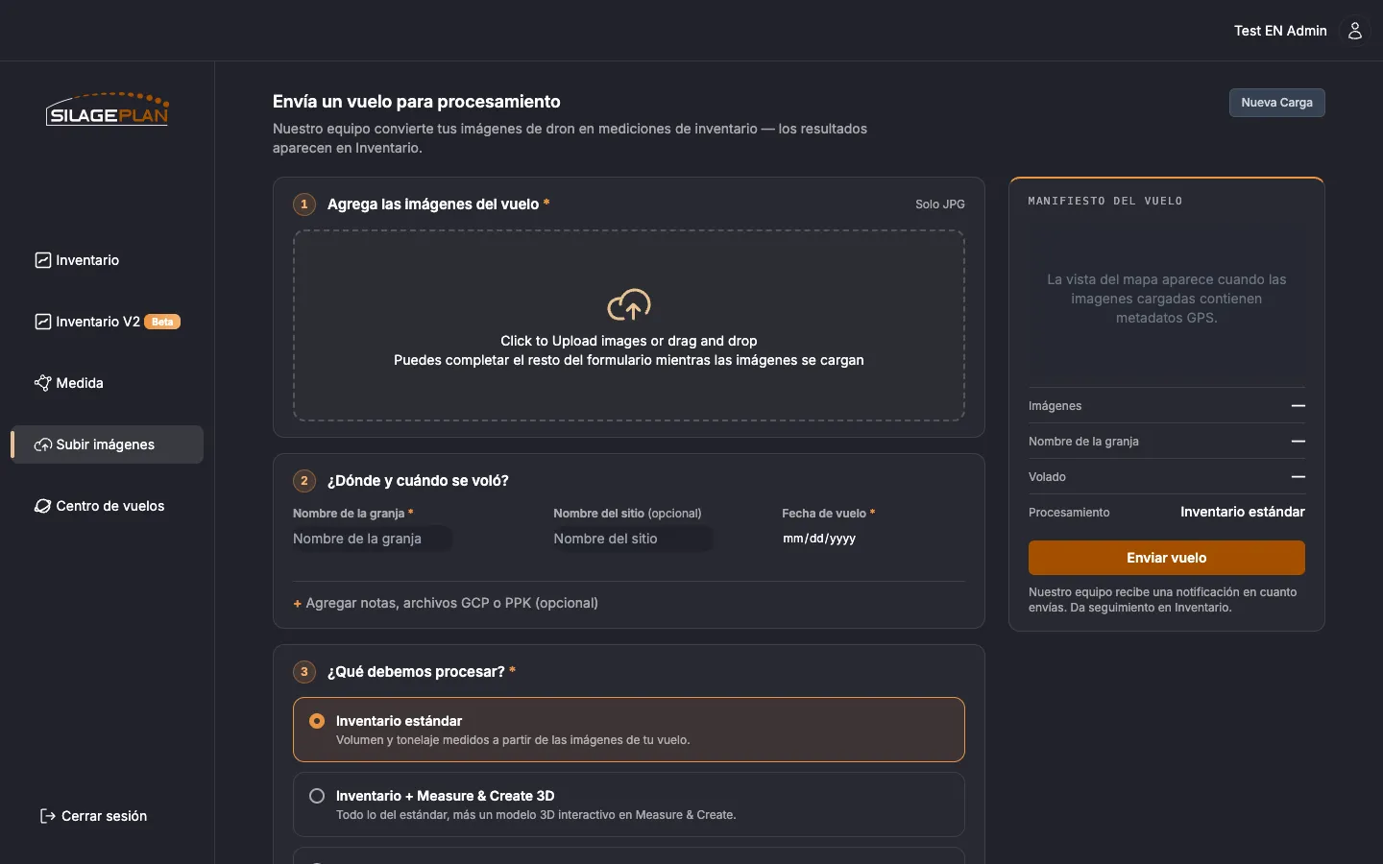Open the Inventario page
1383x864 pixels.
click(x=108, y=260)
